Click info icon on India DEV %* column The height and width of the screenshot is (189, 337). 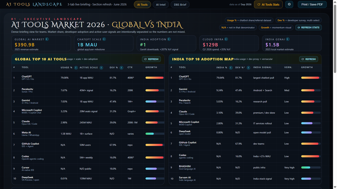point(248,67)
